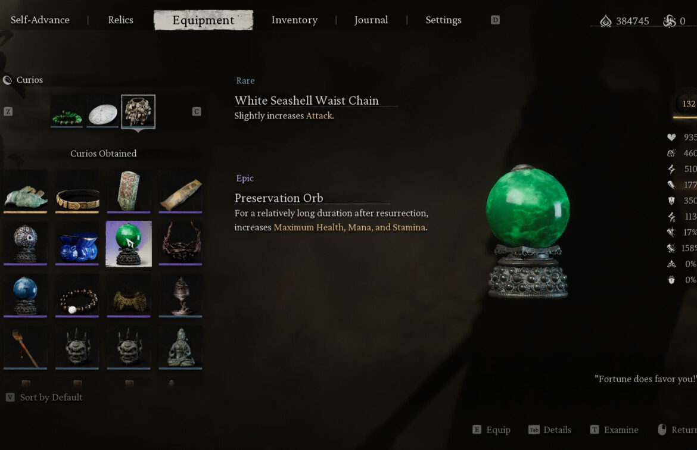Click the Equip button
The height and width of the screenshot is (450, 697).
(491, 430)
